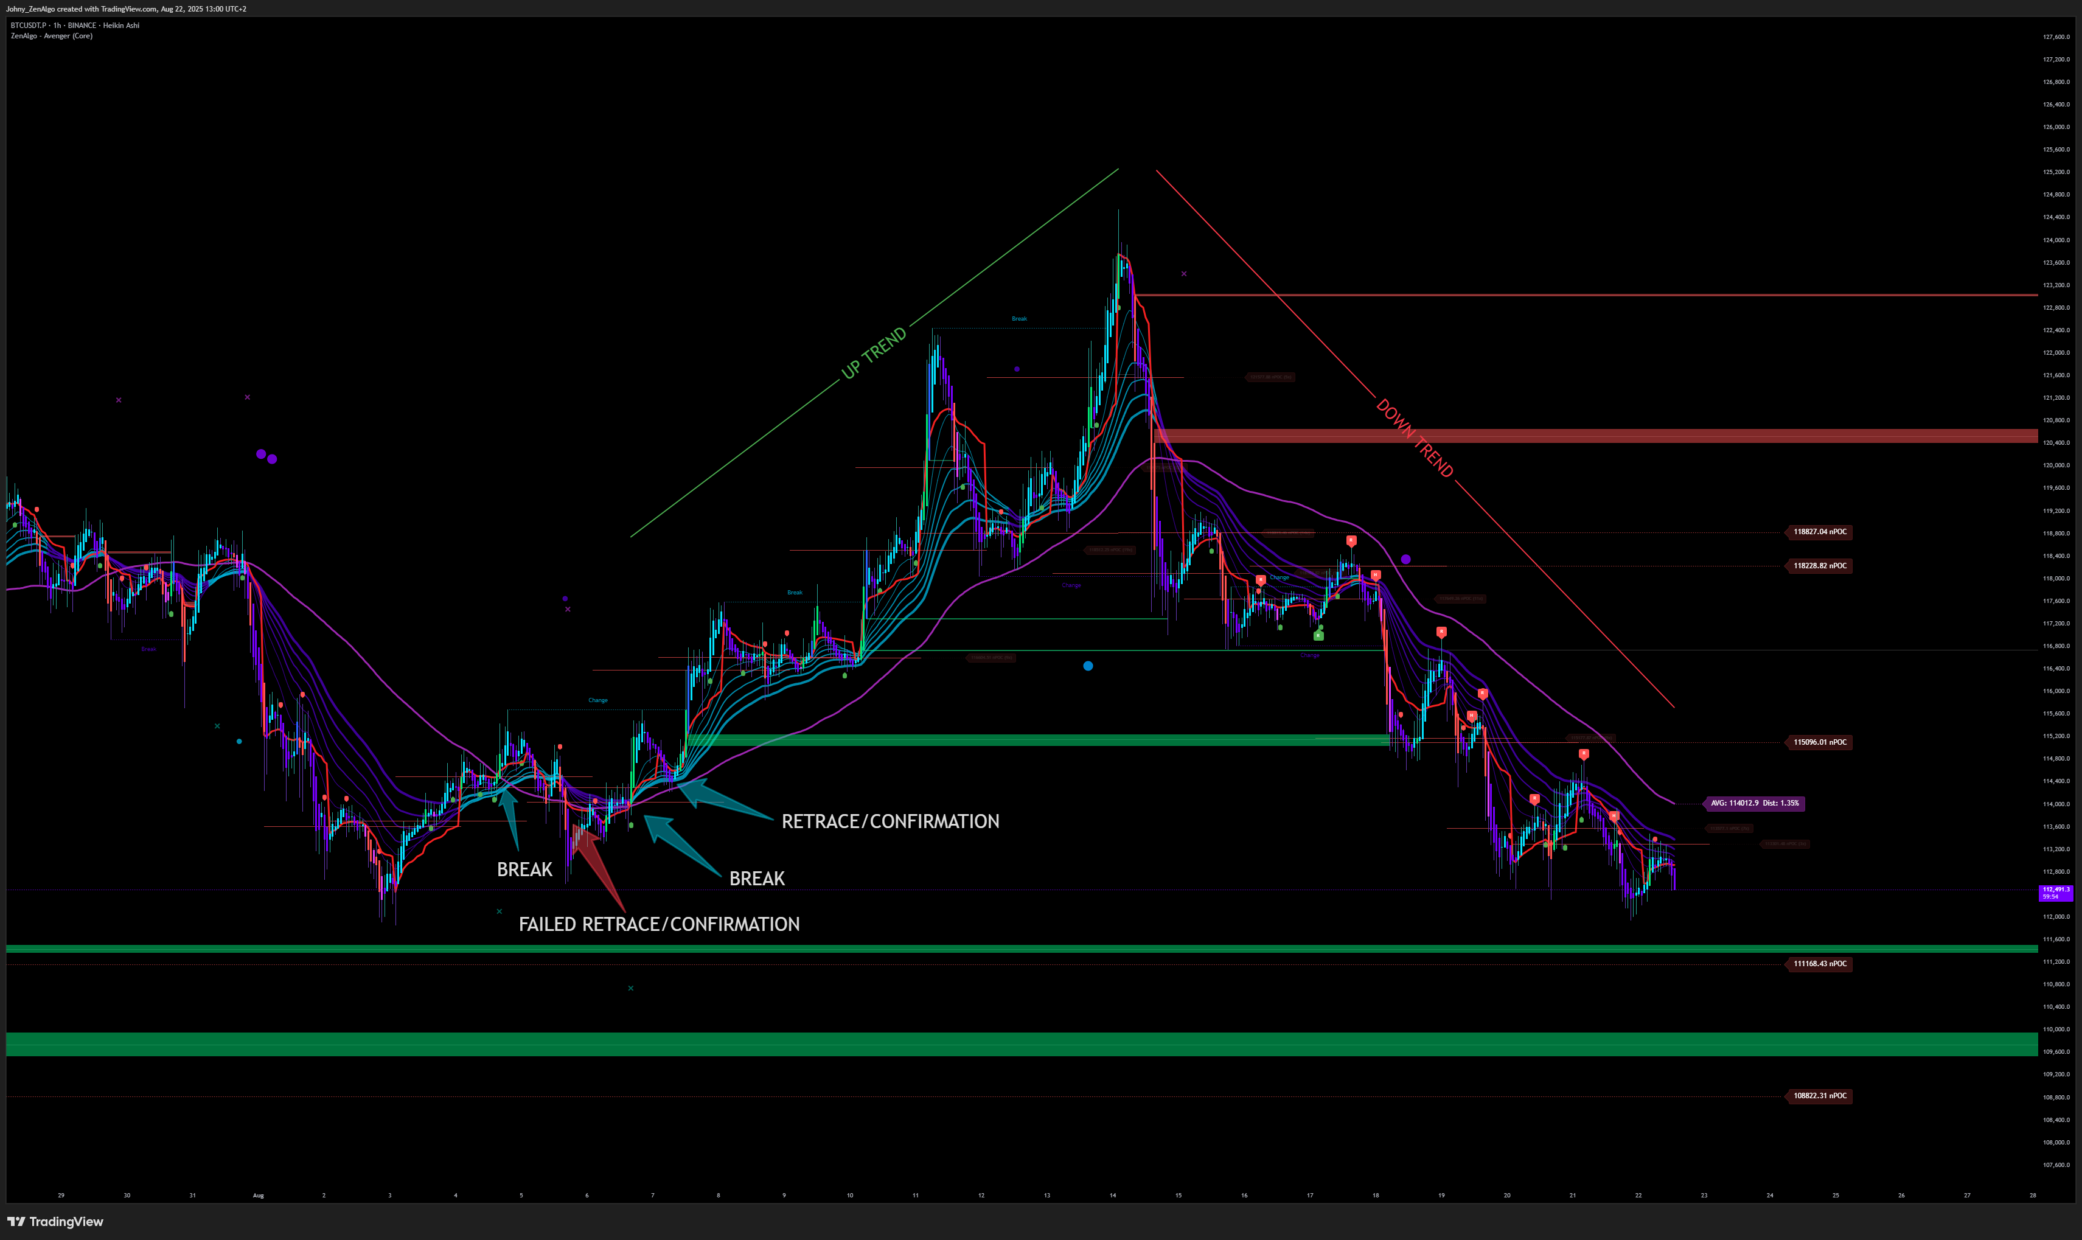Open the 1h timeframe selector in the legend
The height and width of the screenshot is (1240, 2082).
57,25
